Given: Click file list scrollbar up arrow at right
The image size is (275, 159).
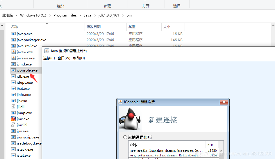Looking at the screenshot, I should (x=273, y=26).
